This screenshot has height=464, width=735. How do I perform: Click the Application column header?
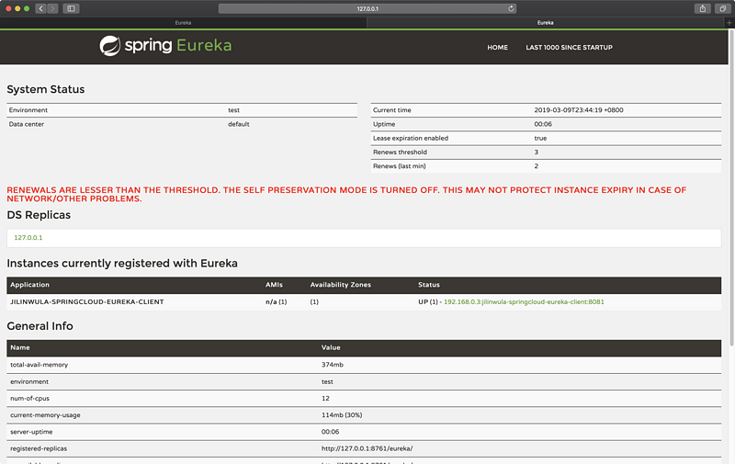pyautogui.click(x=29, y=285)
